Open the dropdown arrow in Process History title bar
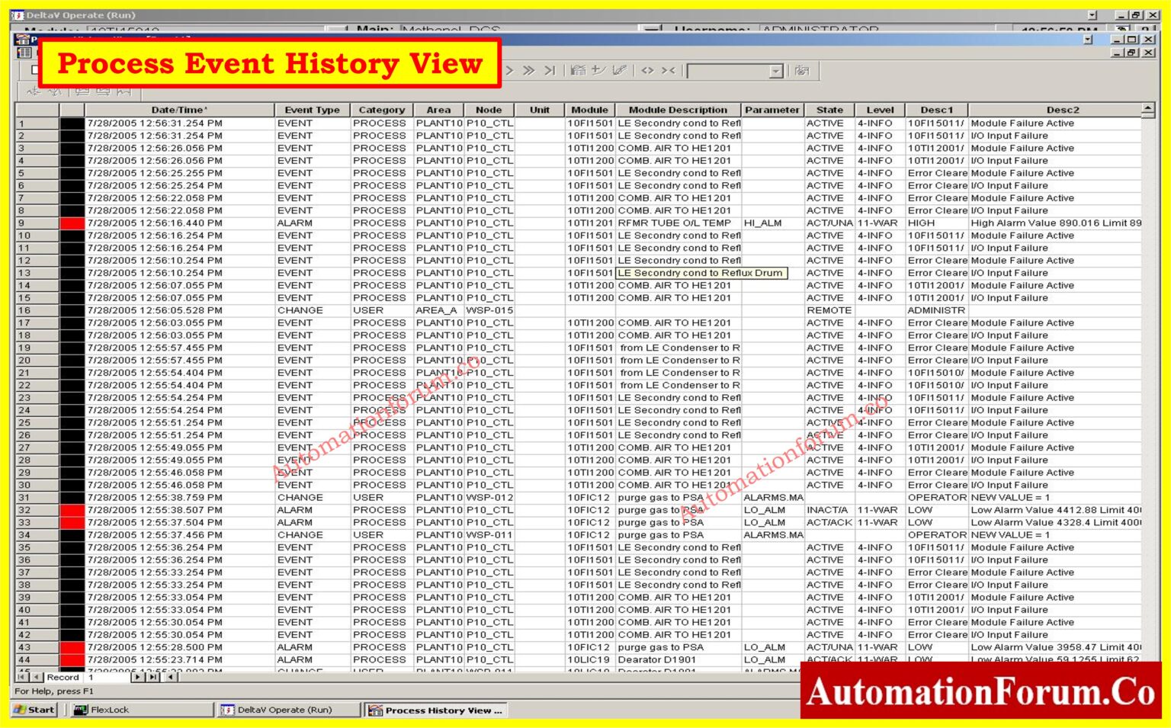1171x728 pixels. point(1087,40)
